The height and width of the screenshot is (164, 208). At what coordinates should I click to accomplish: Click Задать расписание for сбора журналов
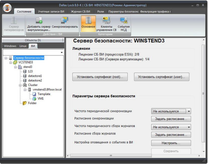tap(171, 135)
